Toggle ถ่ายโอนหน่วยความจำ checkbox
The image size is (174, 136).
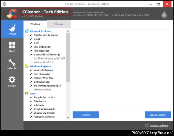coord(31,109)
